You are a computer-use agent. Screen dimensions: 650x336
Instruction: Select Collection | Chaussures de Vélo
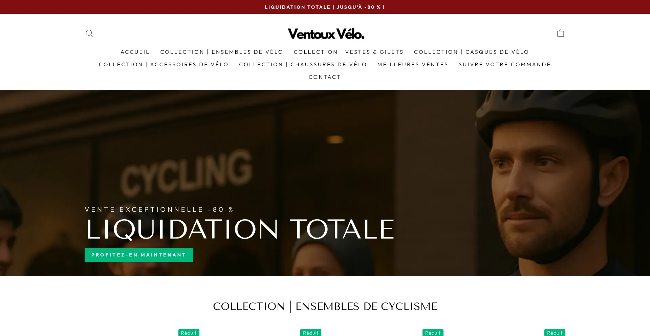tap(303, 65)
